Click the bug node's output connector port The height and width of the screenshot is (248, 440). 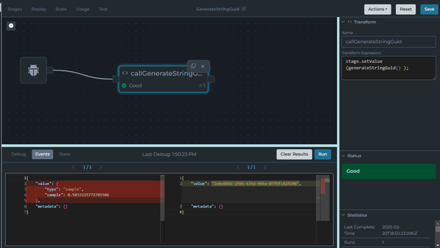point(50,70)
